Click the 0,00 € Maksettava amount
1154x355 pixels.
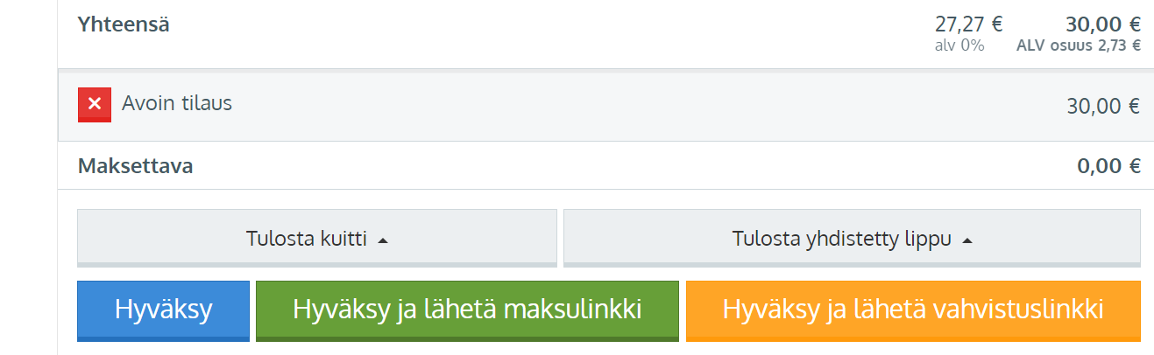(x=1108, y=165)
